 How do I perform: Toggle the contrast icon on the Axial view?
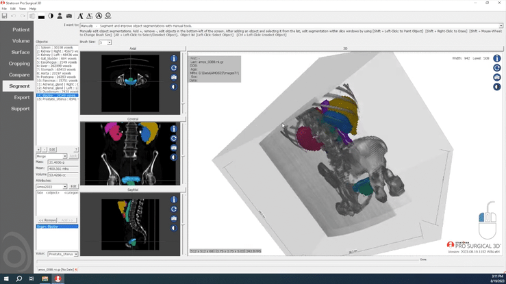174,87
